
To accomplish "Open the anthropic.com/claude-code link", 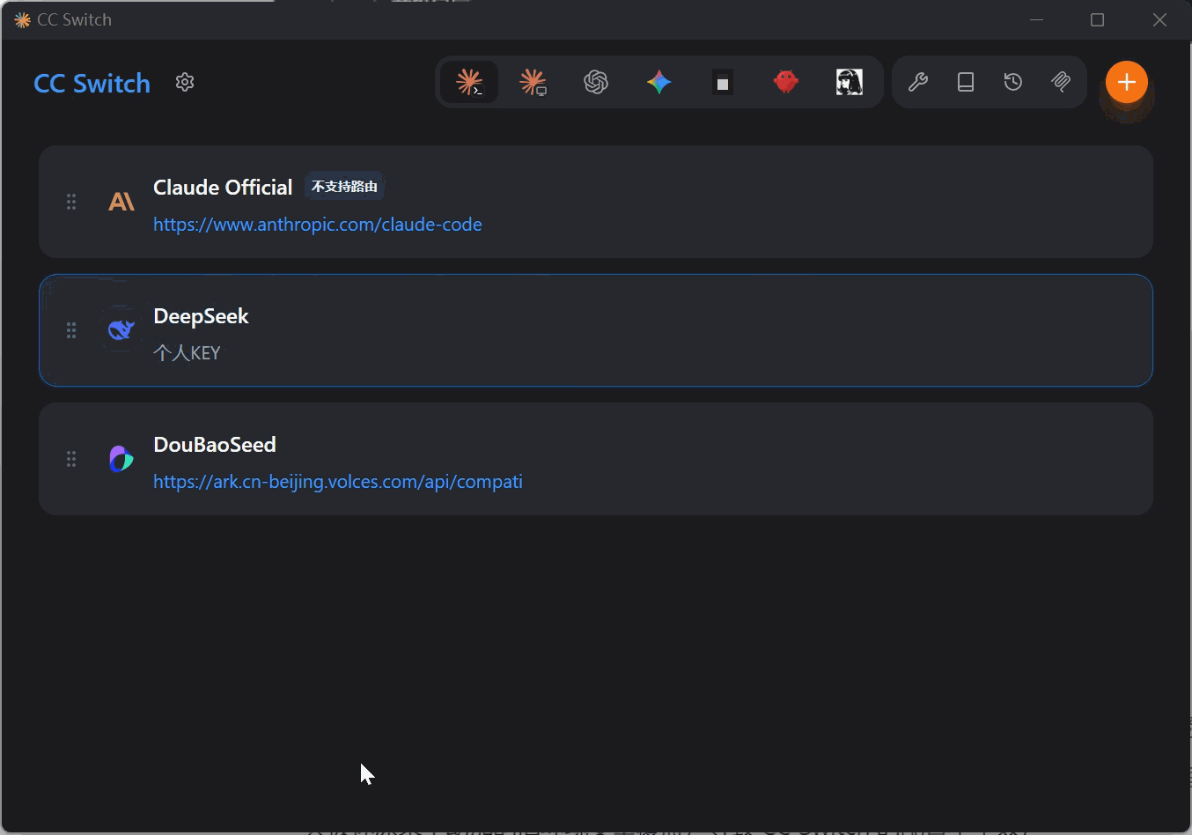I will [318, 225].
